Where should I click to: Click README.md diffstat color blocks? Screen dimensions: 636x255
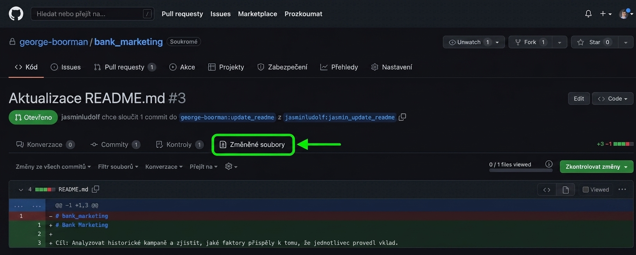(45, 189)
